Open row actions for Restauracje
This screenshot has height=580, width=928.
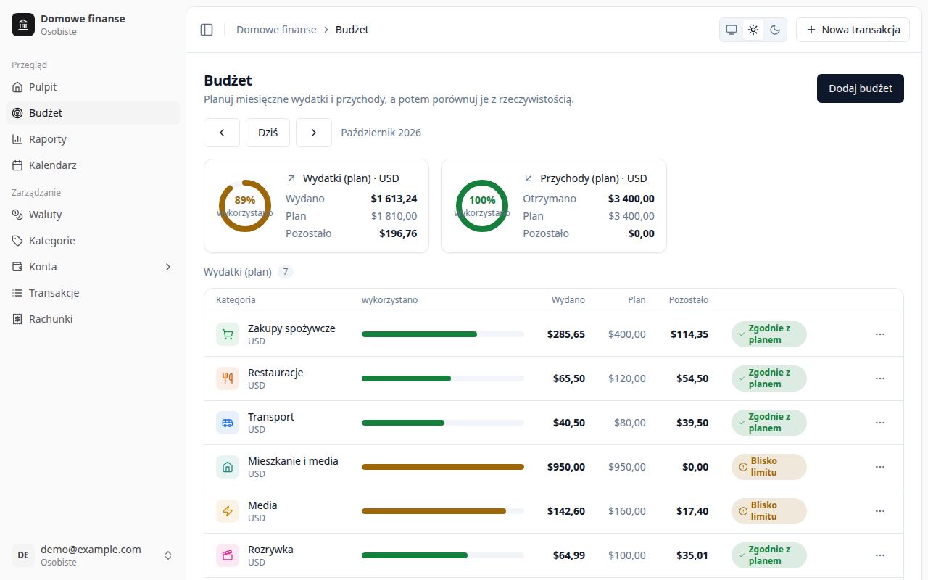click(x=880, y=378)
